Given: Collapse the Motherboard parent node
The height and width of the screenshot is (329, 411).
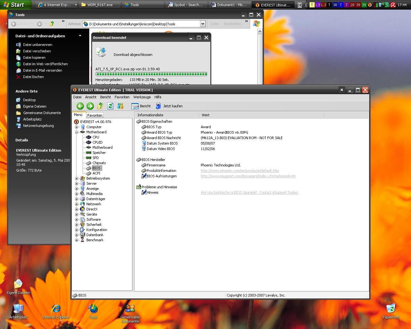Looking at the screenshot, I should click(x=77, y=132).
